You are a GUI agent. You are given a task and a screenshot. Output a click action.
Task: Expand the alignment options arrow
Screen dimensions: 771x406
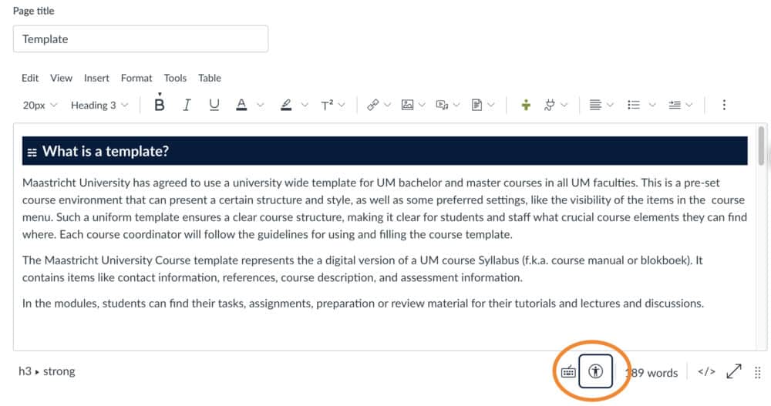pos(610,105)
